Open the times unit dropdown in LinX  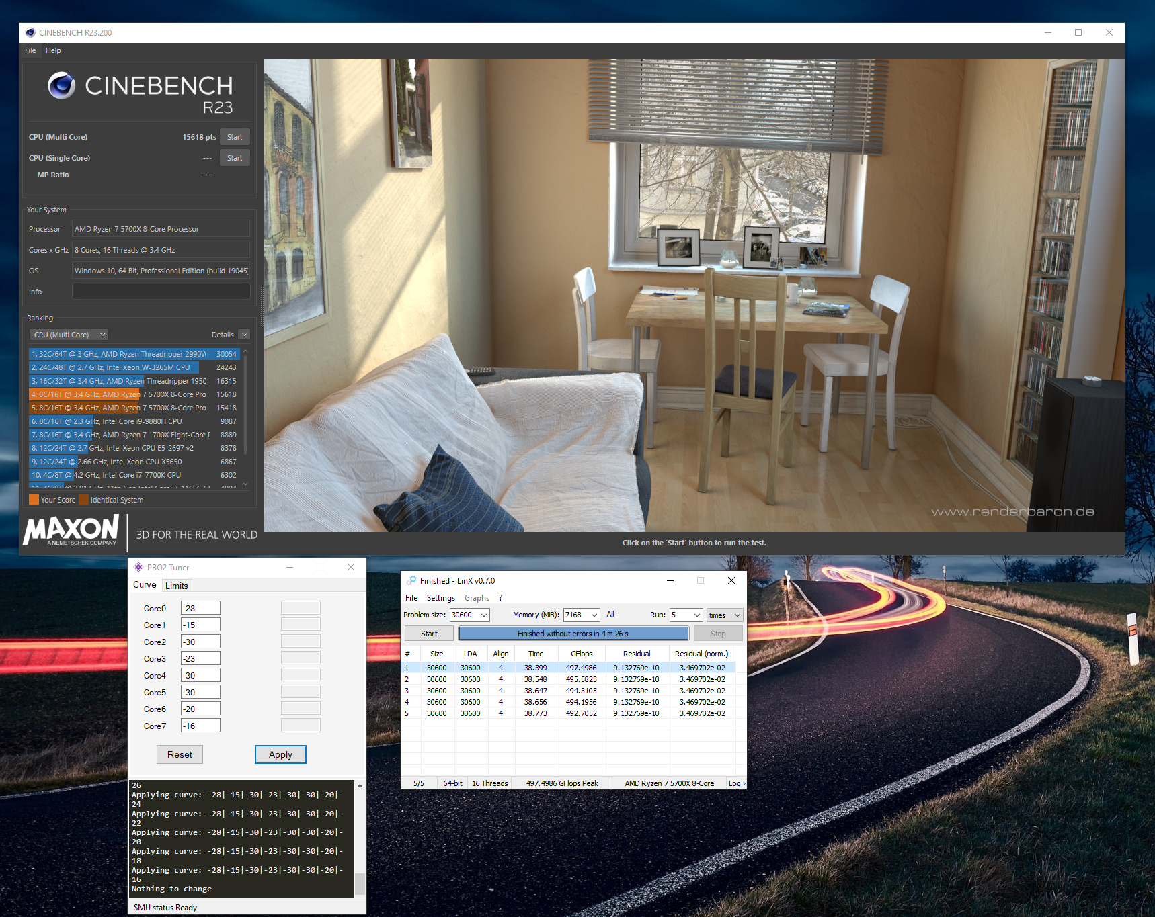[x=725, y=615]
